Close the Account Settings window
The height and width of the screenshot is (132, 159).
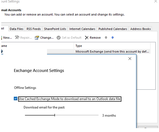[156, 1]
